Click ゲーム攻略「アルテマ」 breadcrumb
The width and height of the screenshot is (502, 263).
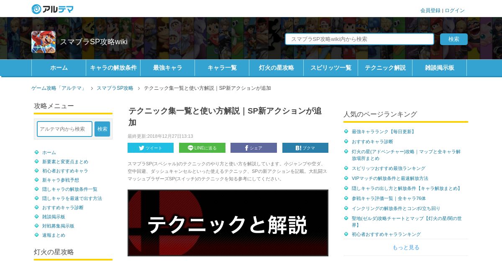[59, 88]
